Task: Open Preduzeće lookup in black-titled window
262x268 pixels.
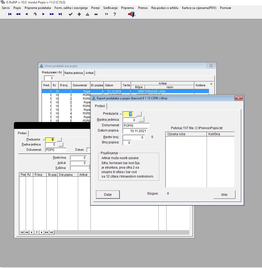Action: coord(60,140)
